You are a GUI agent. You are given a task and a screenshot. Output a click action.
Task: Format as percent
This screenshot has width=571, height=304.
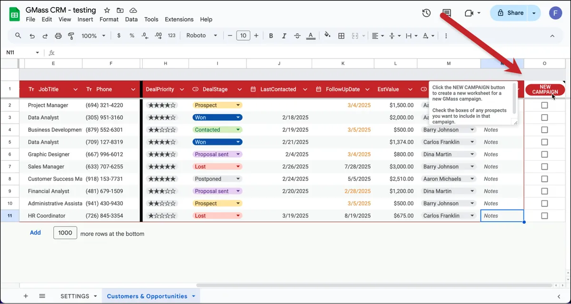pyautogui.click(x=132, y=36)
